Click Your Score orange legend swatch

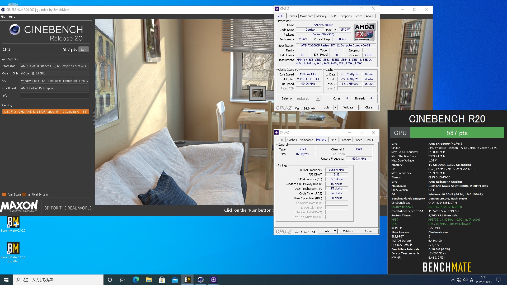4,194
